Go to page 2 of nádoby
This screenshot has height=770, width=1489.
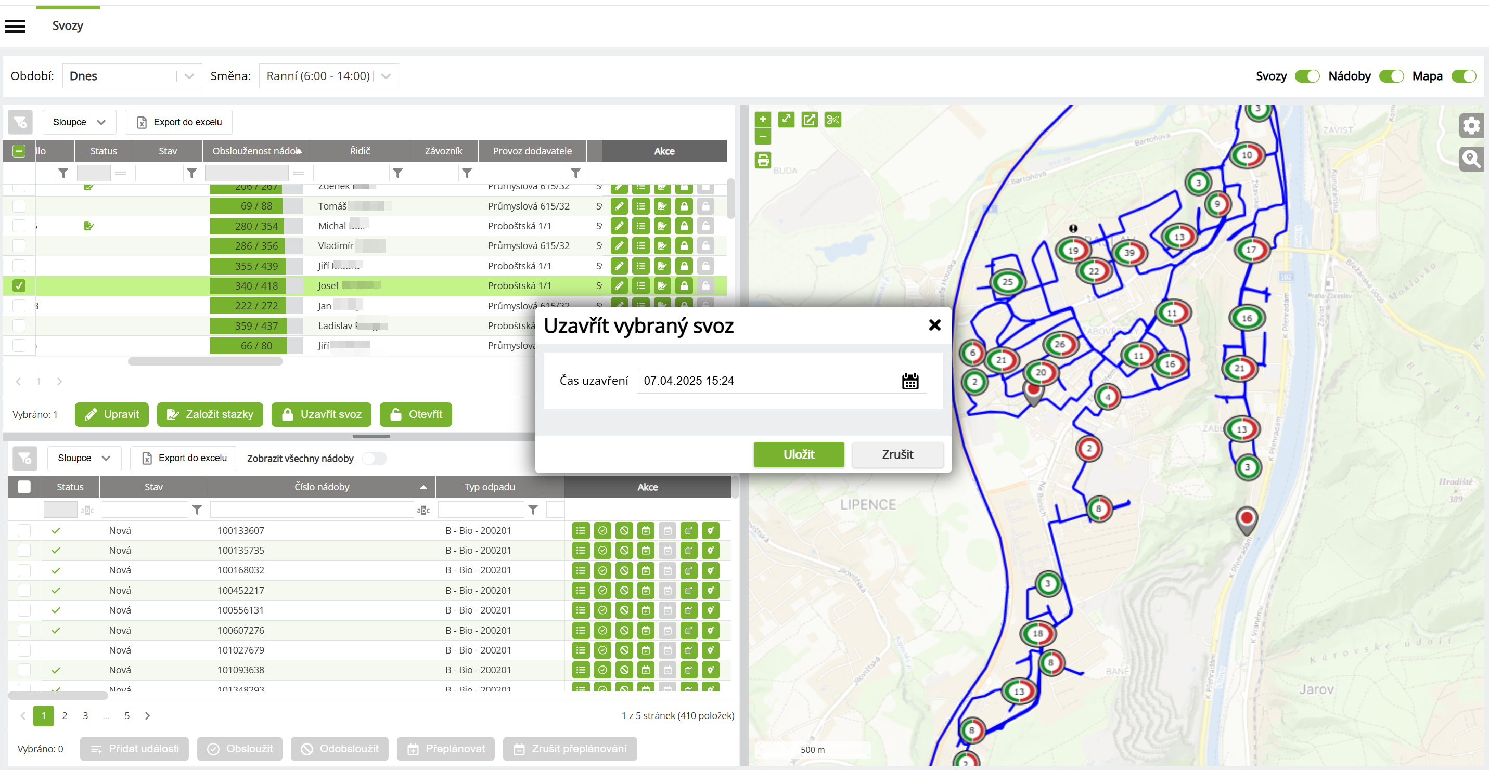tap(65, 716)
